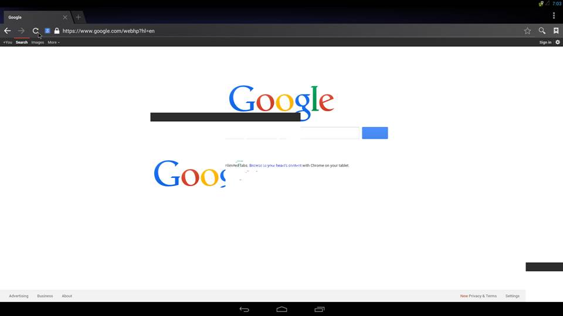
Task: Close the Google tab
Action: [x=65, y=17]
